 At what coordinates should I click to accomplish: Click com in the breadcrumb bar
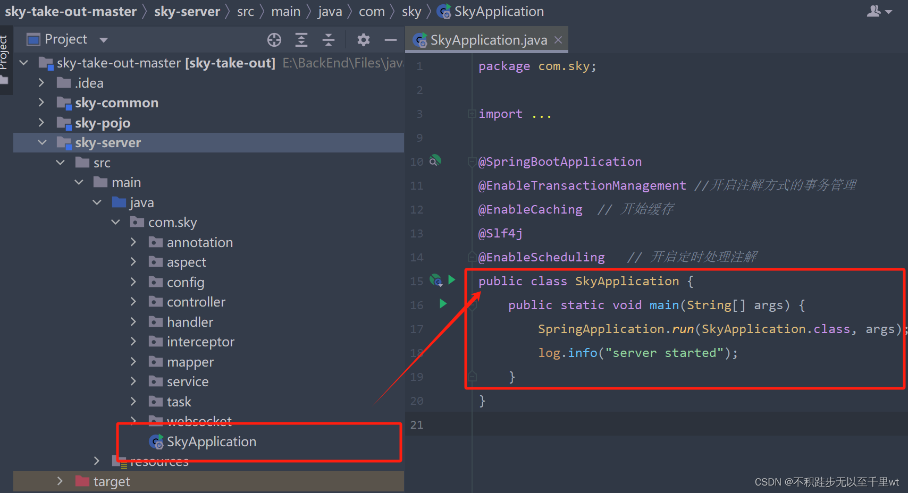pyautogui.click(x=372, y=11)
